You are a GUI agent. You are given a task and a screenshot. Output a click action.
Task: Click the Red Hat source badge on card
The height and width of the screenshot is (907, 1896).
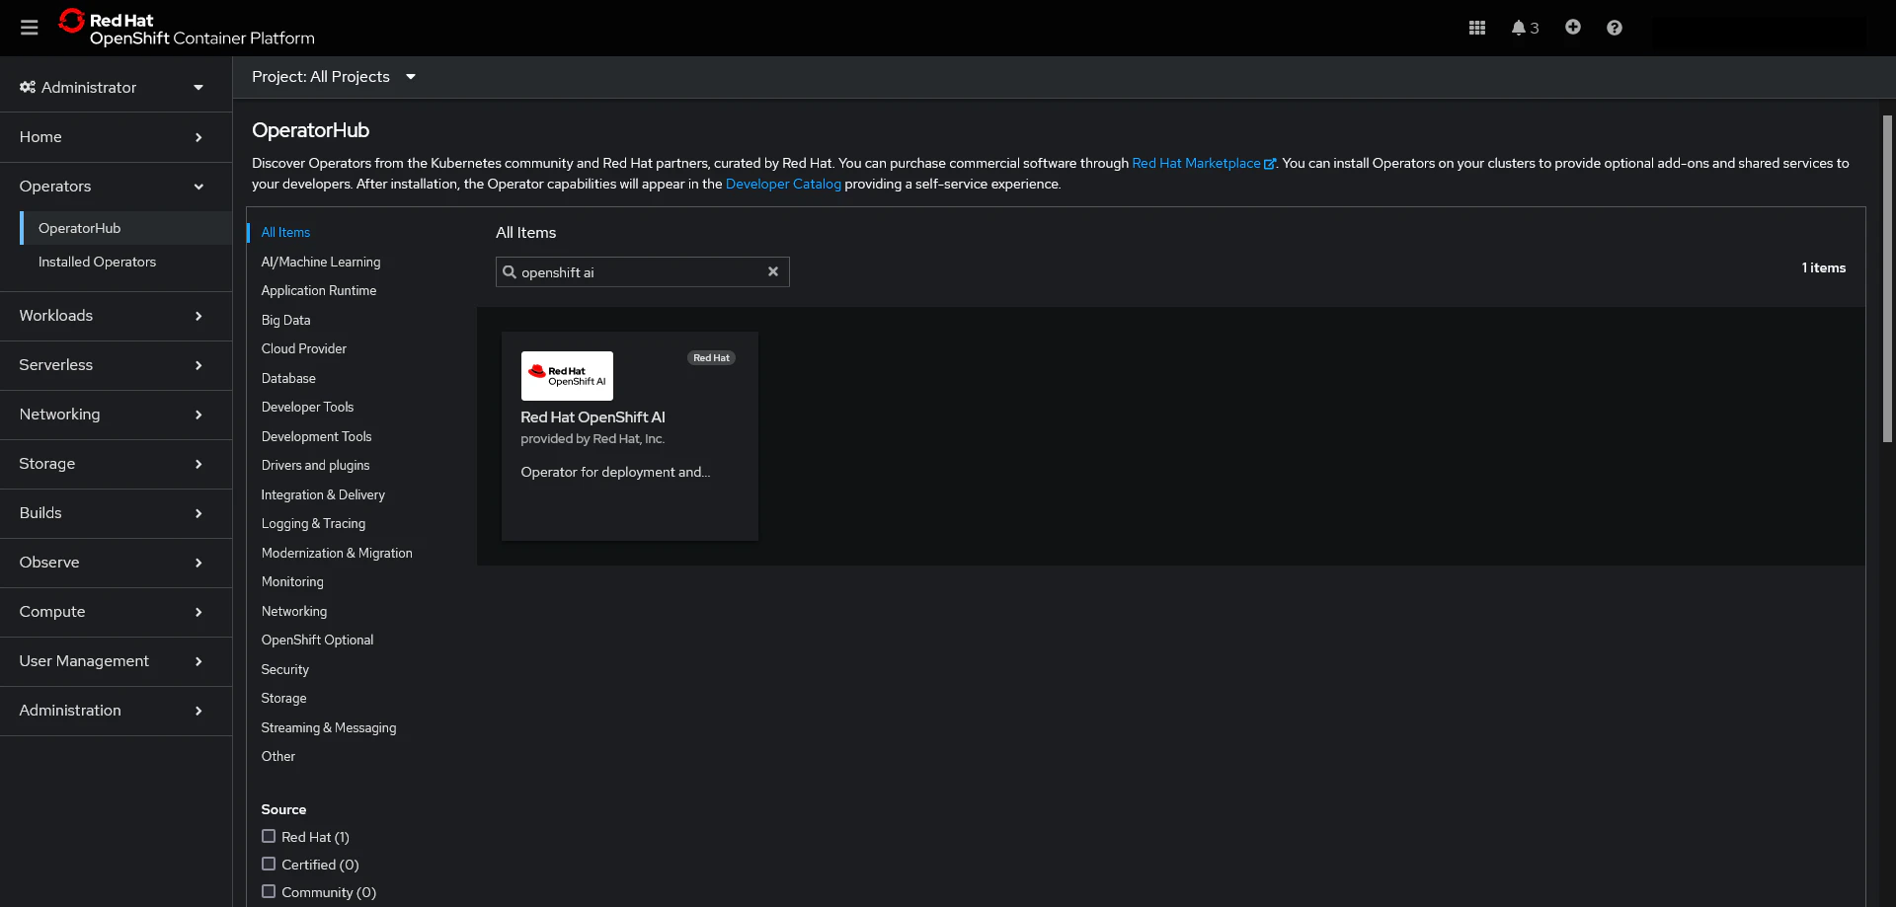click(x=711, y=358)
